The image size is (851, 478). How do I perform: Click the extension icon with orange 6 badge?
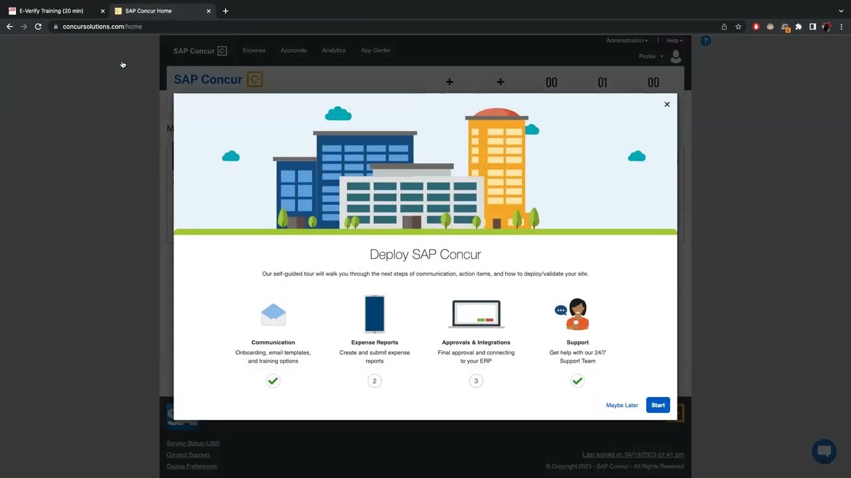(x=785, y=27)
